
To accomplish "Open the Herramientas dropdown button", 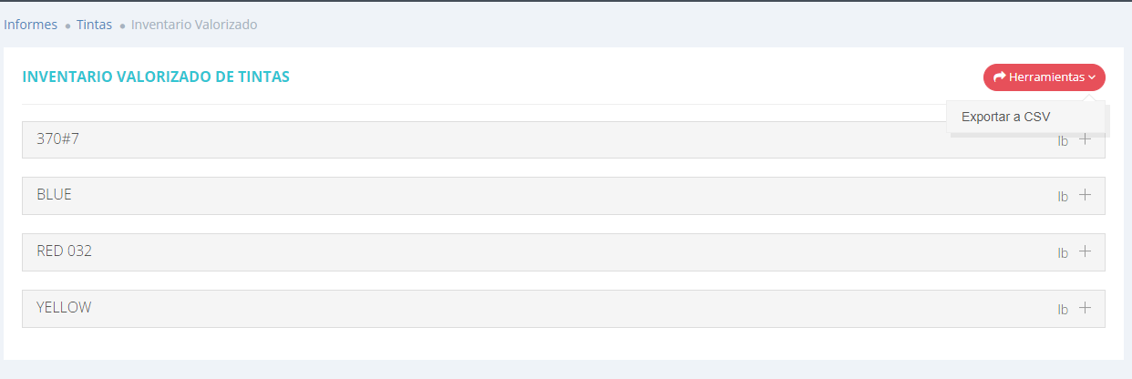I will [1045, 77].
